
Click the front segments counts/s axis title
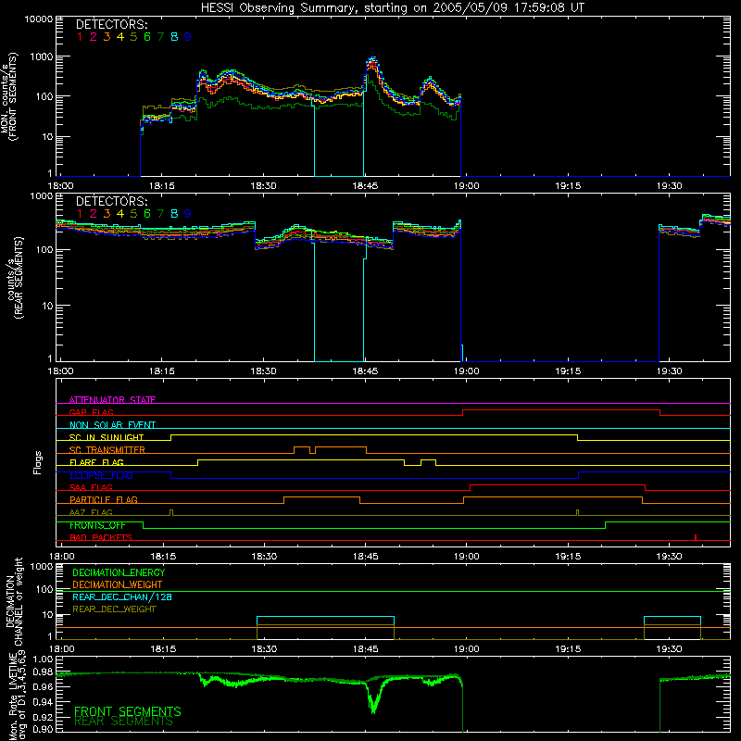(9, 97)
